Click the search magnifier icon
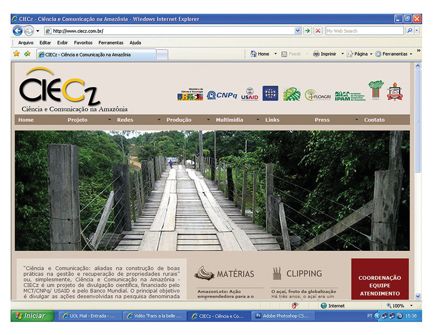The height and width of the screenshot is (335, 436). coord(410,31)
